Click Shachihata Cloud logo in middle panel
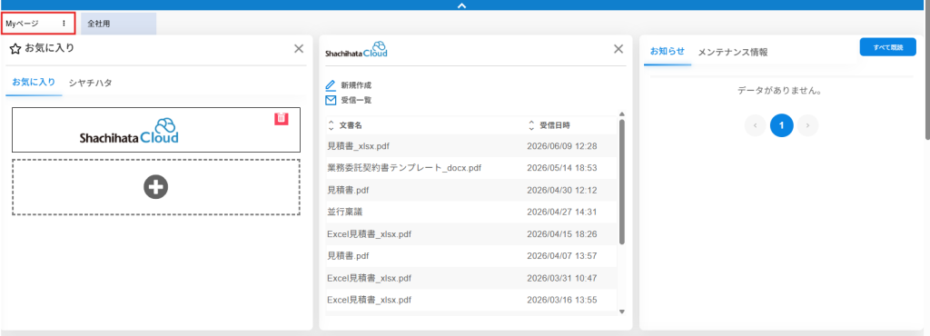 tap(356, 50)
